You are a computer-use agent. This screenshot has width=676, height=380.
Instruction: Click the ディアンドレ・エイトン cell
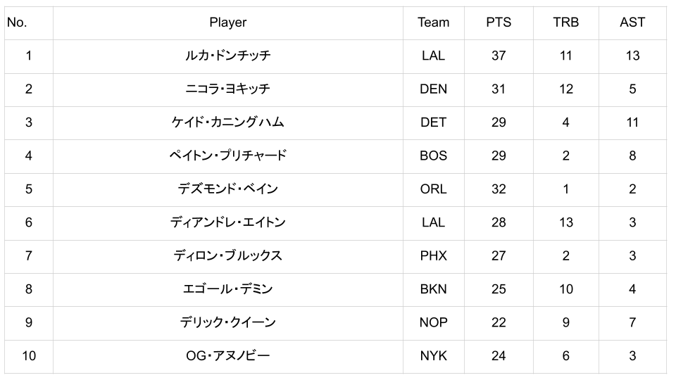tap(227, 222)
